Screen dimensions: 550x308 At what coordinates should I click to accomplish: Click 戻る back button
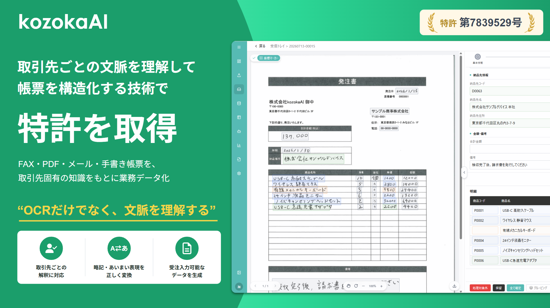(x=260, y=46)
